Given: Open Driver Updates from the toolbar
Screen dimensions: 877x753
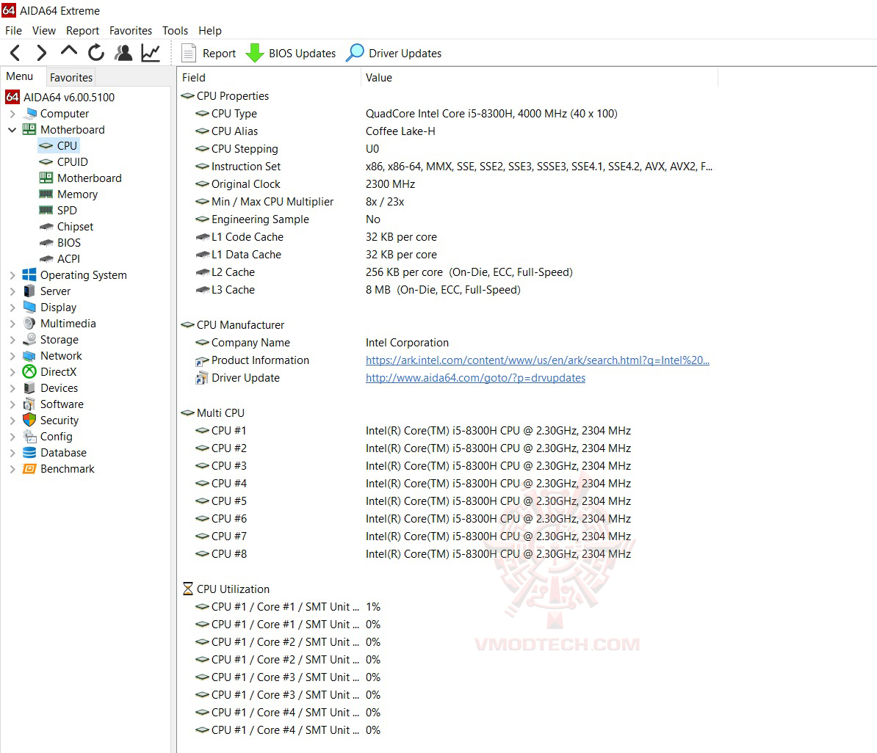Looking at the screenshot, I should (394, 53).
